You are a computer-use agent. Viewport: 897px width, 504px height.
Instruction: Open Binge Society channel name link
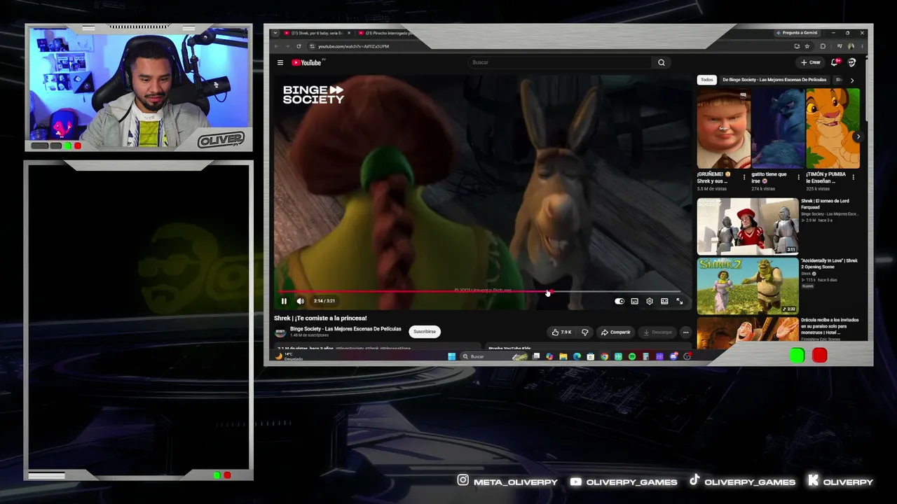(345, 329)
